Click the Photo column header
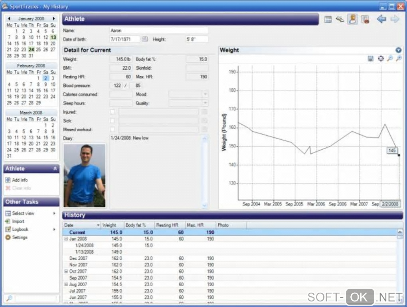The image size is (407, 307). (x=231, y=225)
